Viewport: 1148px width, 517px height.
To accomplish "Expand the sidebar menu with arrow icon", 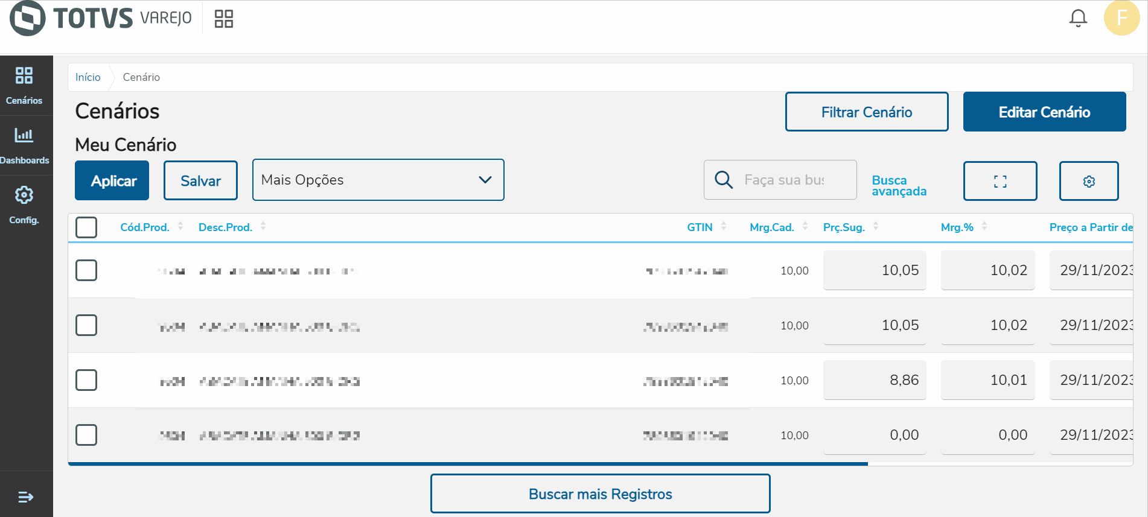I will tap(25, 497).
